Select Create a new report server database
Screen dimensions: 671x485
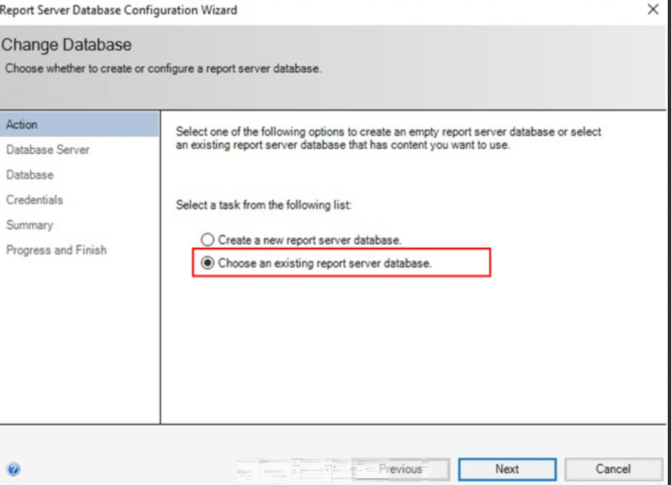[208, 240]
